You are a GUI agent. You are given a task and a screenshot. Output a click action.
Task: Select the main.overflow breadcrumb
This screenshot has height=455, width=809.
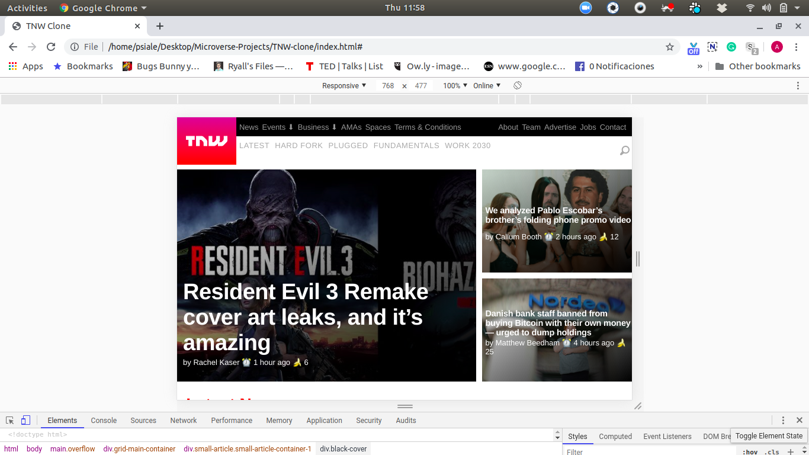click(x=72, y=449)
